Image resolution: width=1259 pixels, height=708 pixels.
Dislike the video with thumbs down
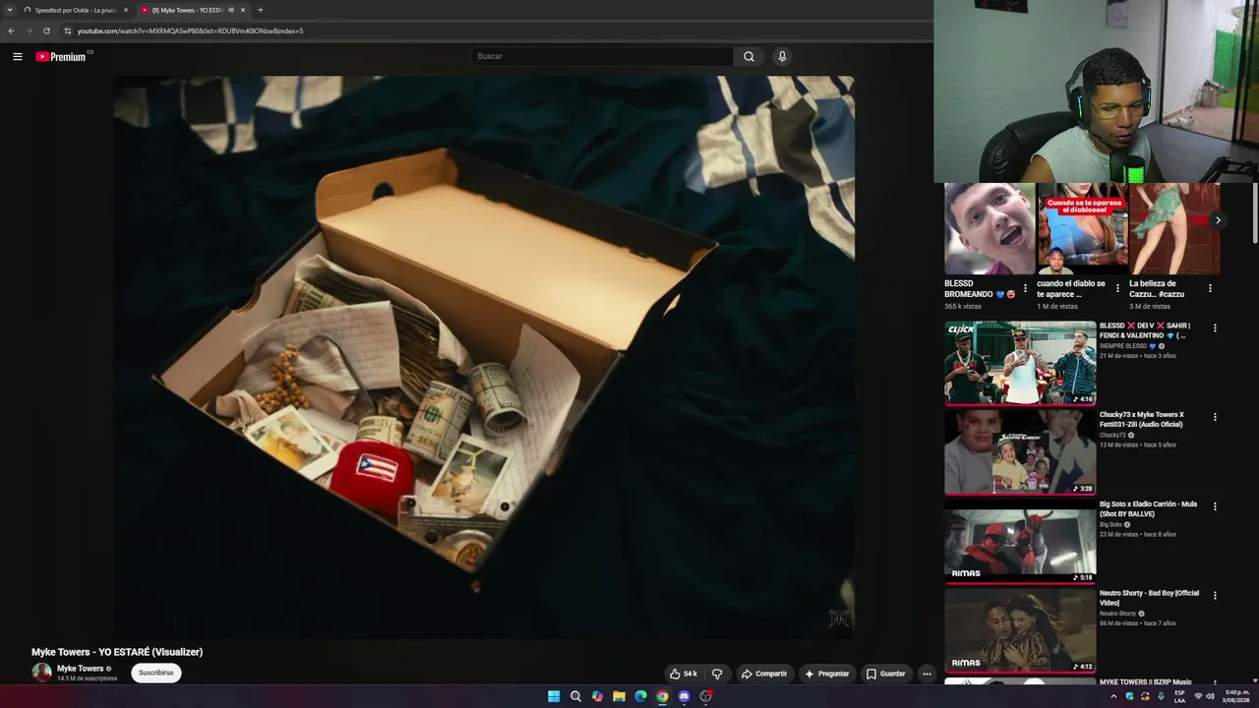(717, 674)
